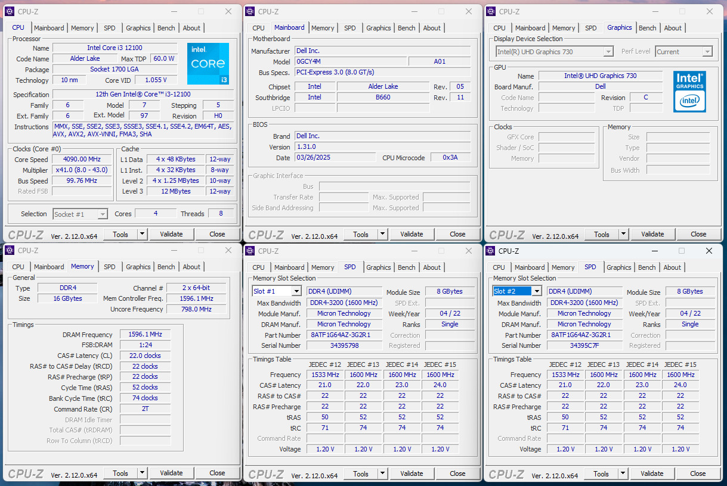Click the memory size 16 GBytes value
The width and height of the screenshot is (727, 486).
click(x=67, y=298)
